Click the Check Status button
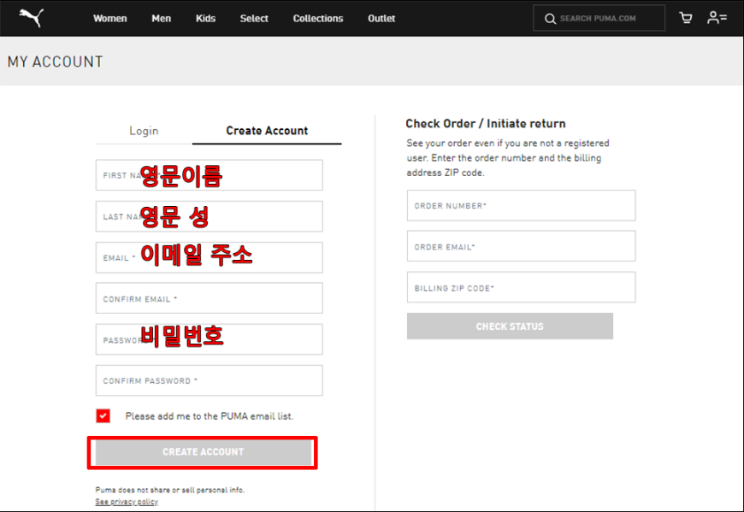 pyautogui.click(x=510, y=327)
